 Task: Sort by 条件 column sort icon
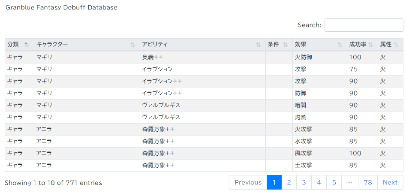286,45
